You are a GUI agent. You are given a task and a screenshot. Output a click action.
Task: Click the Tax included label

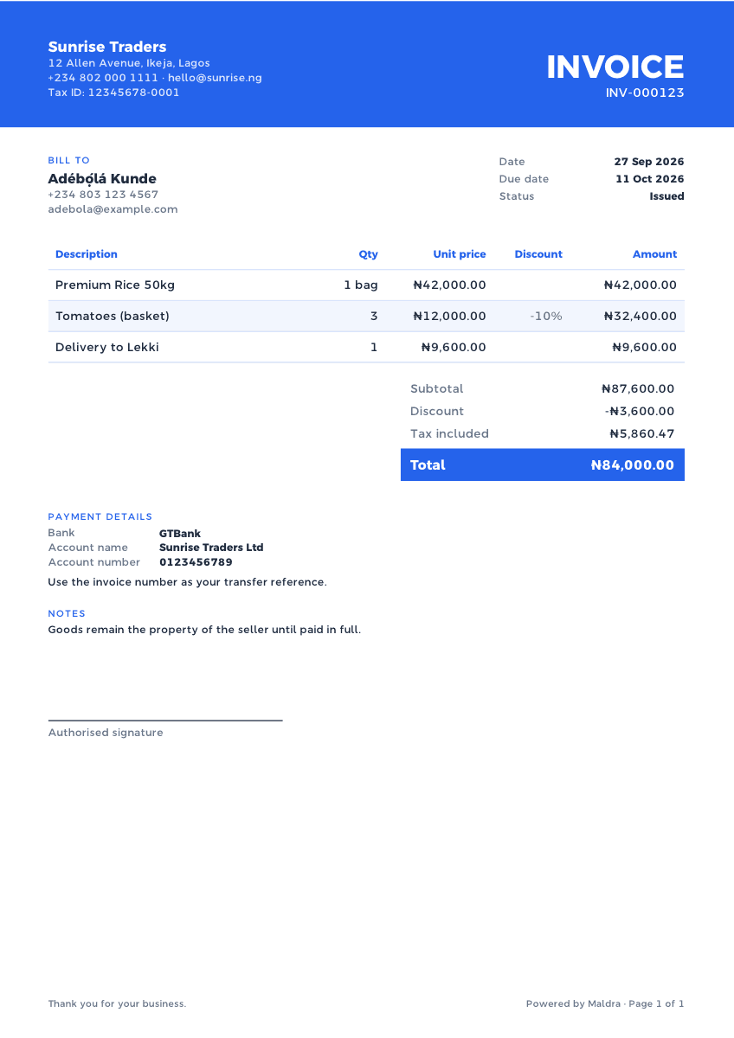(450, 433)
